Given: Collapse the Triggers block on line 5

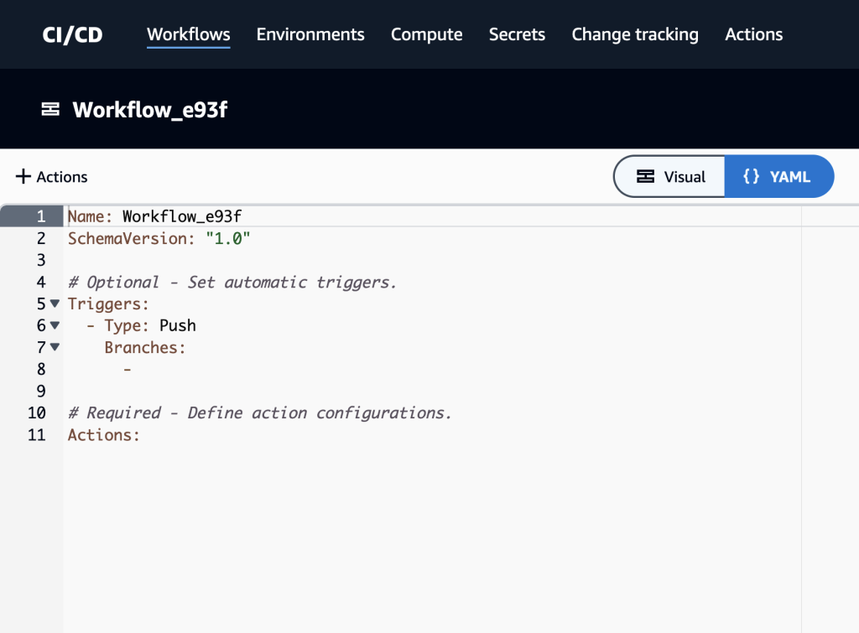Looking at the screenshot, I should coord(55,304).
